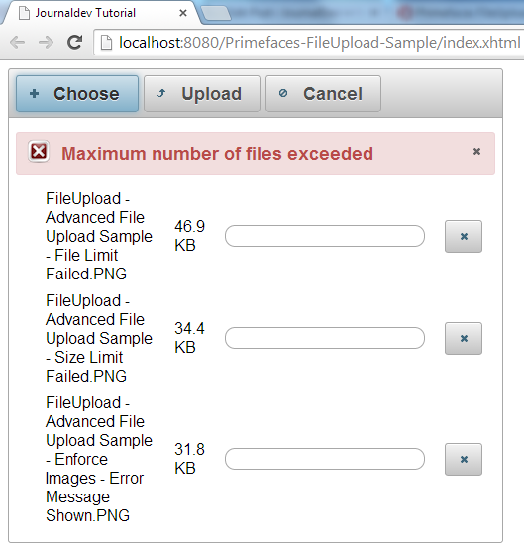Remove the Error Message Shown.PNG file
This screenshot has height=549, width=524.
coord(464,459)
